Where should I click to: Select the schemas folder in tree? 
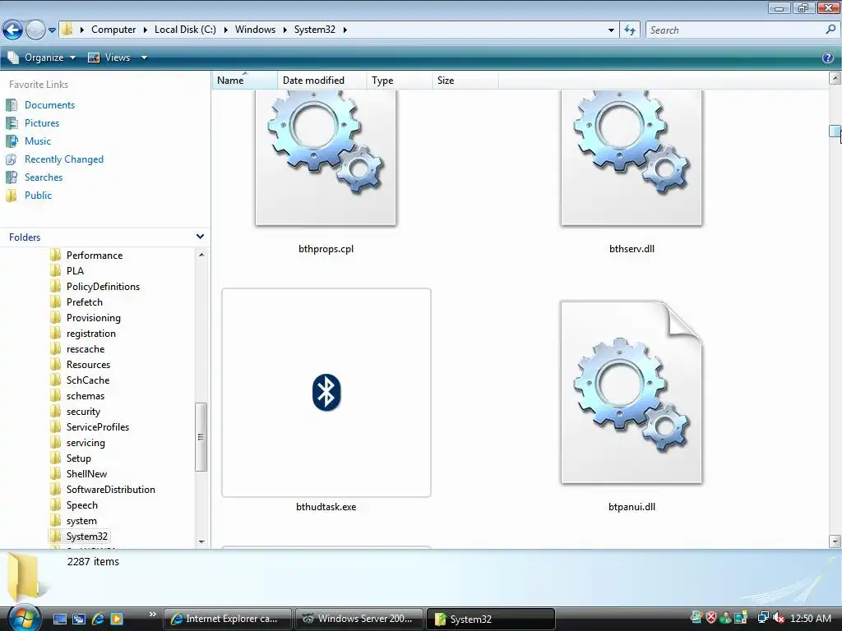86,395
